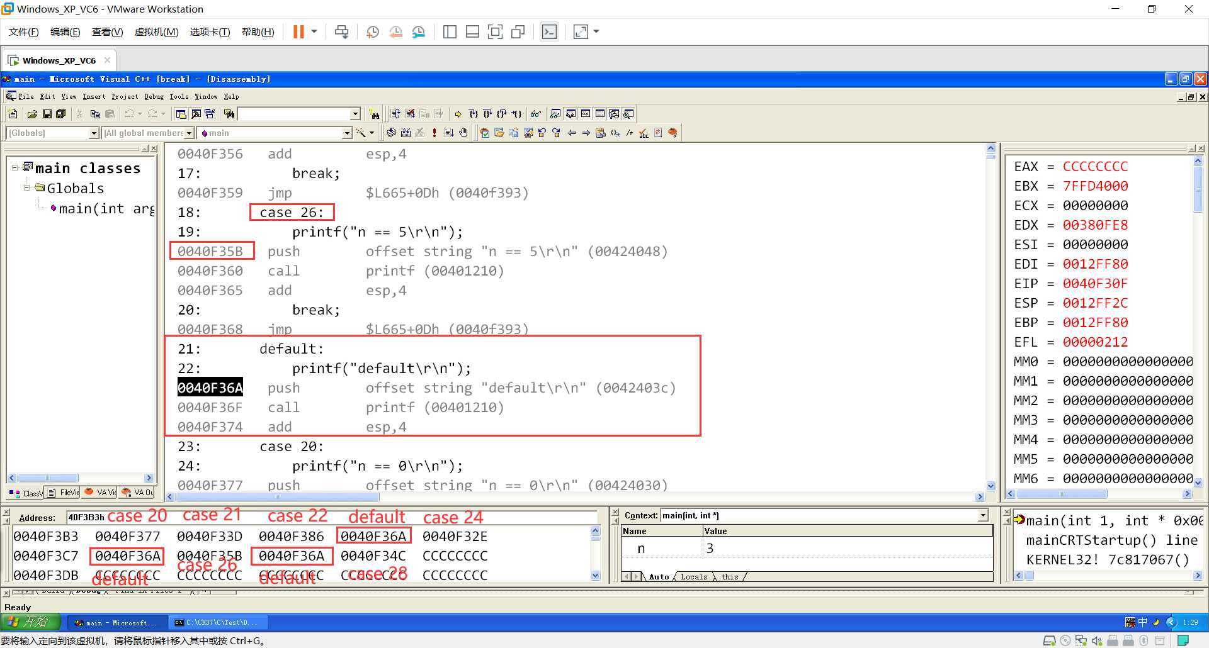Click the Stop Debugging icon

tap(410, 114)
